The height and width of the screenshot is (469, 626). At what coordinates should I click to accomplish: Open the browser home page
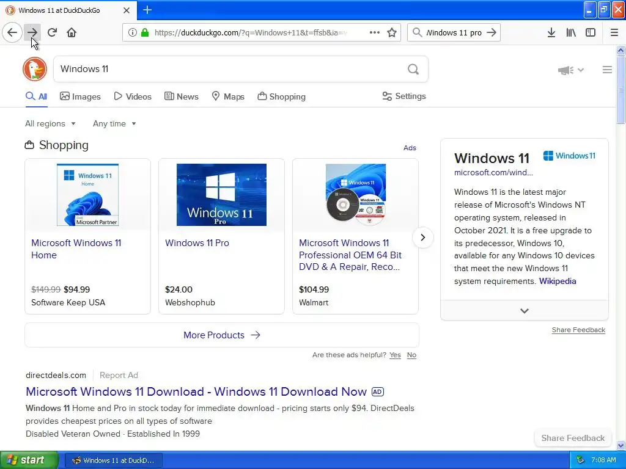coord(72,32)
